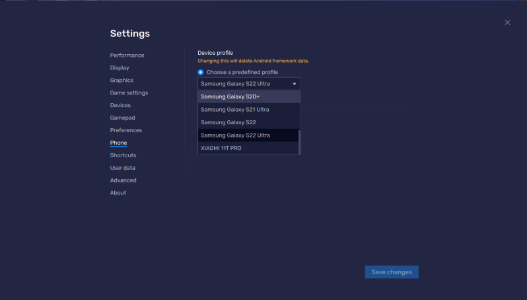
Task: Click the dropdown list scrollbar
Action: point(299,141)
